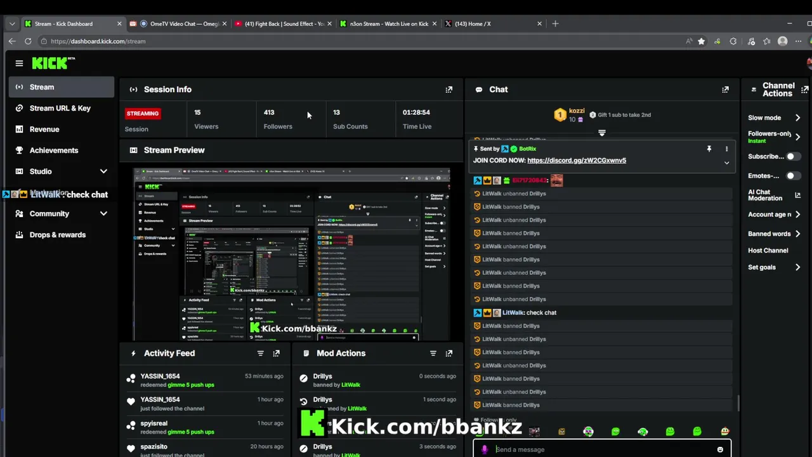Click Host Channel action
This screenshot has height=457, width=812.
[768, 251]
